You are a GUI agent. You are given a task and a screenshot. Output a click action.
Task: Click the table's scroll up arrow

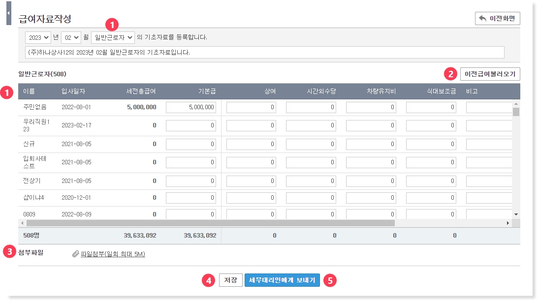516,104
